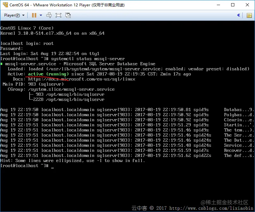
Task: Open the Player(P) menu
Action: click(14, 15)
